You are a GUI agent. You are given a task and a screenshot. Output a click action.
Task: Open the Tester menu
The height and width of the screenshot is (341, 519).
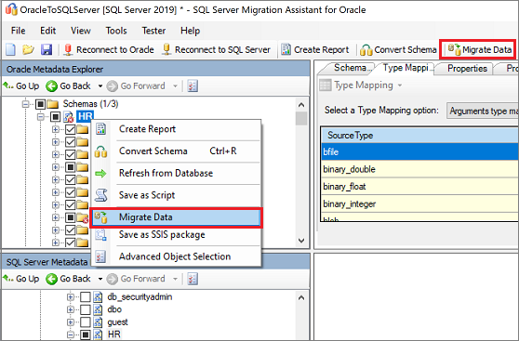153,31
